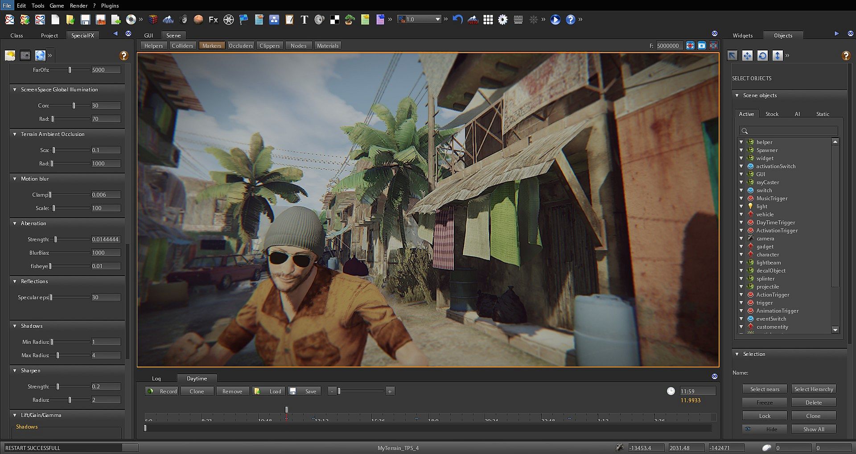Click the bonsai tree vegetation icon

(x=350, y=20)
